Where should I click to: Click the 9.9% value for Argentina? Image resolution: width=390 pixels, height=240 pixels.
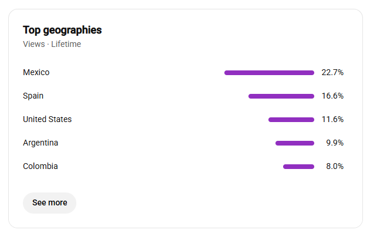pos(335,143)
